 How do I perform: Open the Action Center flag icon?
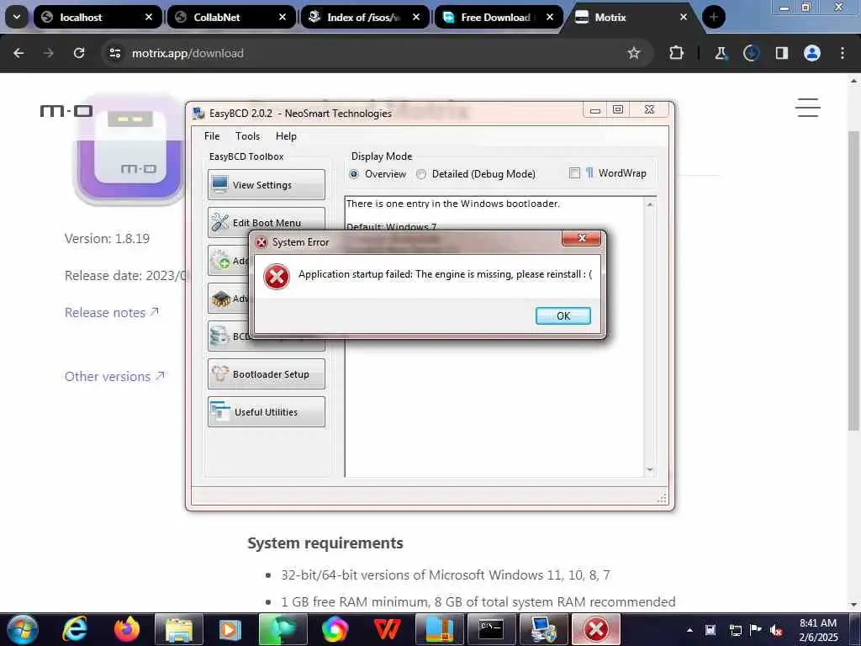coord(756,630)
